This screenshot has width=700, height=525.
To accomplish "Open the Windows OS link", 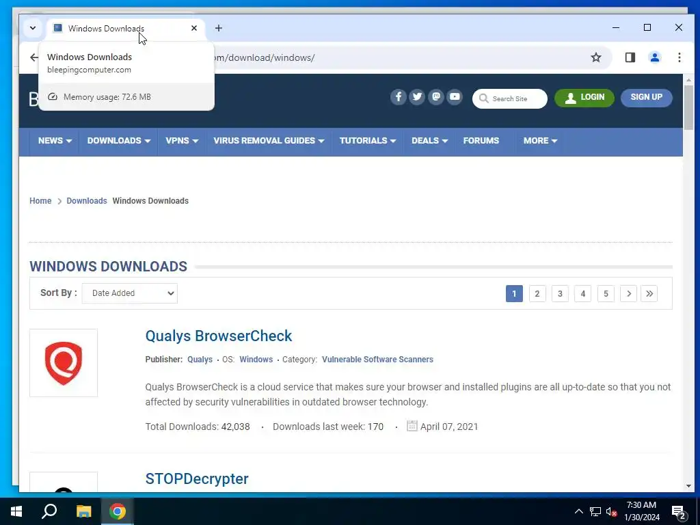I will tap(256, 360).
